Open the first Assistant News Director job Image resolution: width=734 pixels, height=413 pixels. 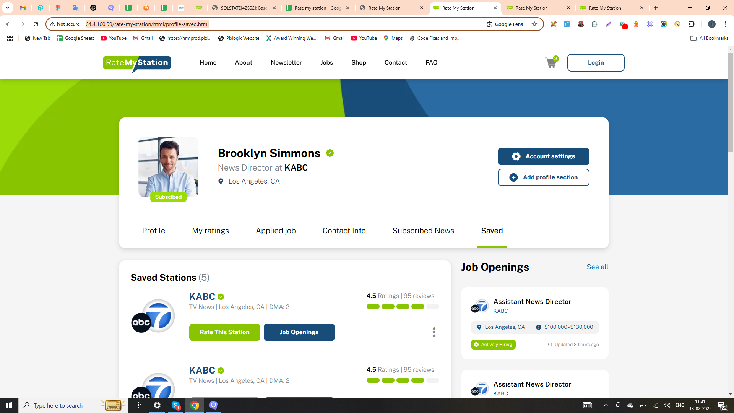pos(532,302)
